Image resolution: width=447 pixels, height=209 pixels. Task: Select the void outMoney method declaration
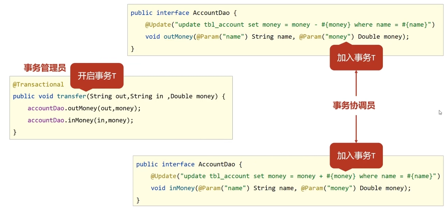coord(277,37)
